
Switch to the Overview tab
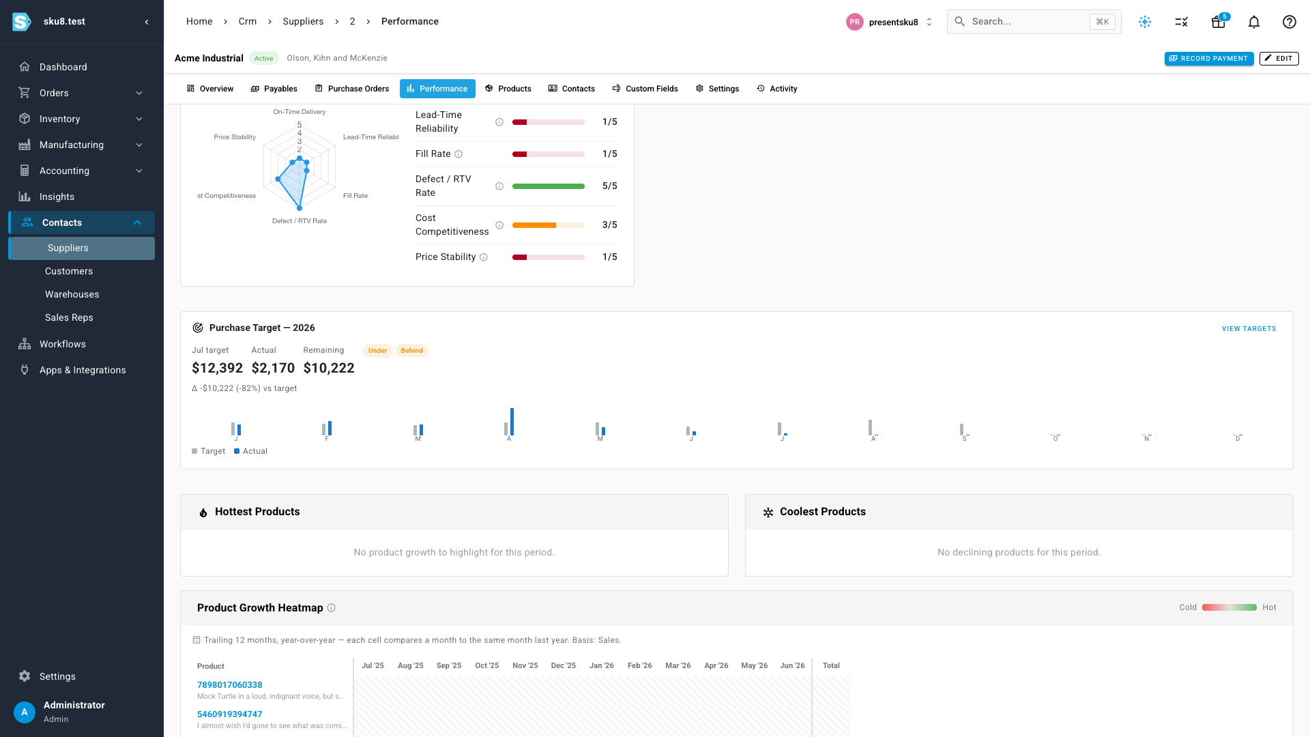point(210,89)
